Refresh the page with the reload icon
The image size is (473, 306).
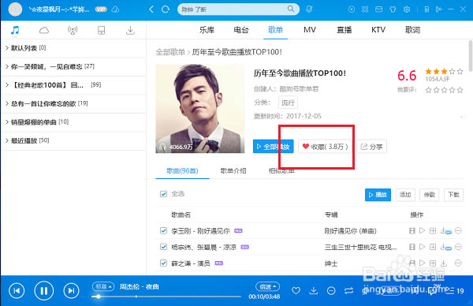(x=166, y=9)
